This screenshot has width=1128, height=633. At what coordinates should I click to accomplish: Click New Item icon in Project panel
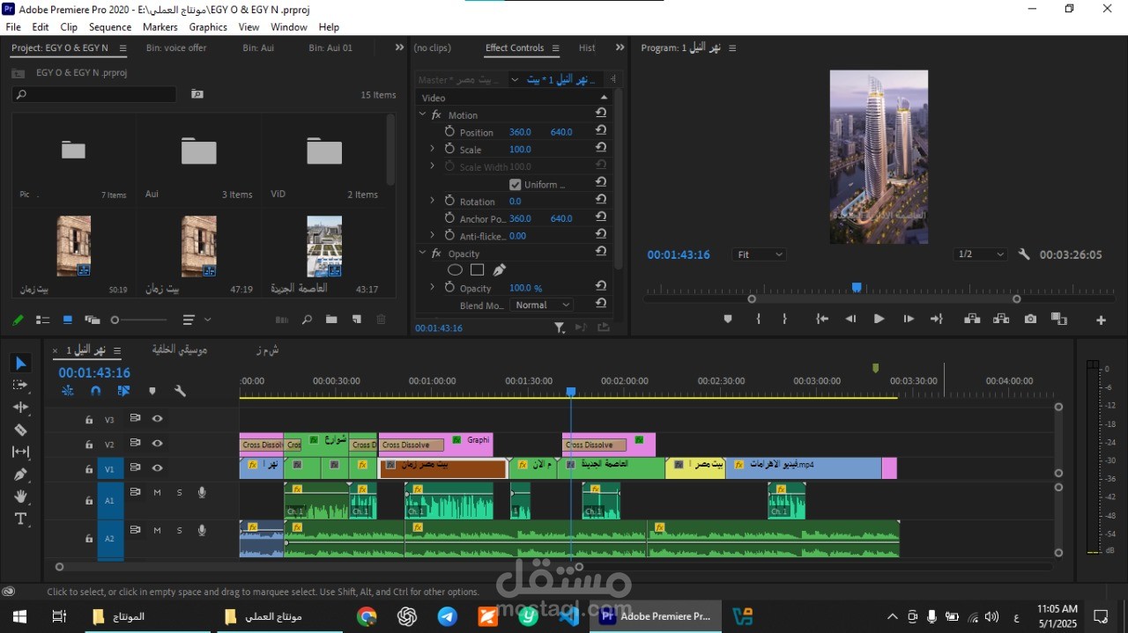pos(357,320)
